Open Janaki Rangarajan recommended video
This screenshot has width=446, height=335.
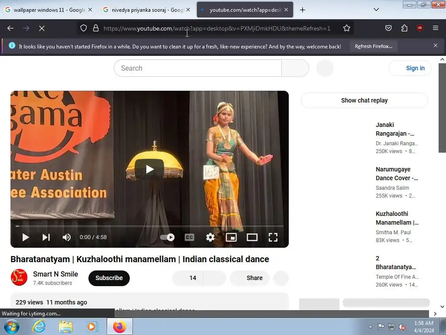click(x=395, y=129)
